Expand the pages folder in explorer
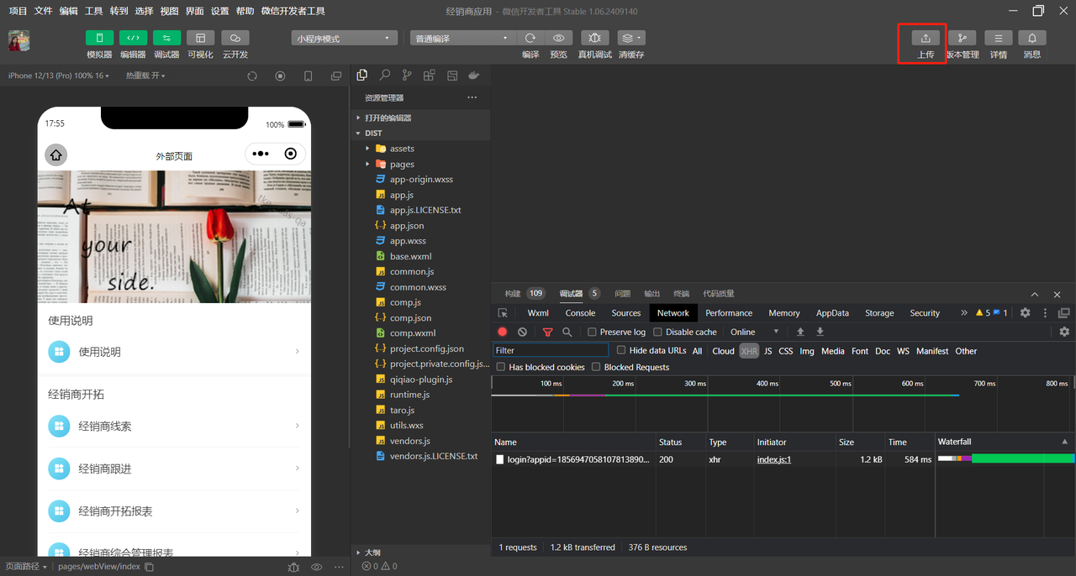The image size is (1076, 576). pos(402,165)
